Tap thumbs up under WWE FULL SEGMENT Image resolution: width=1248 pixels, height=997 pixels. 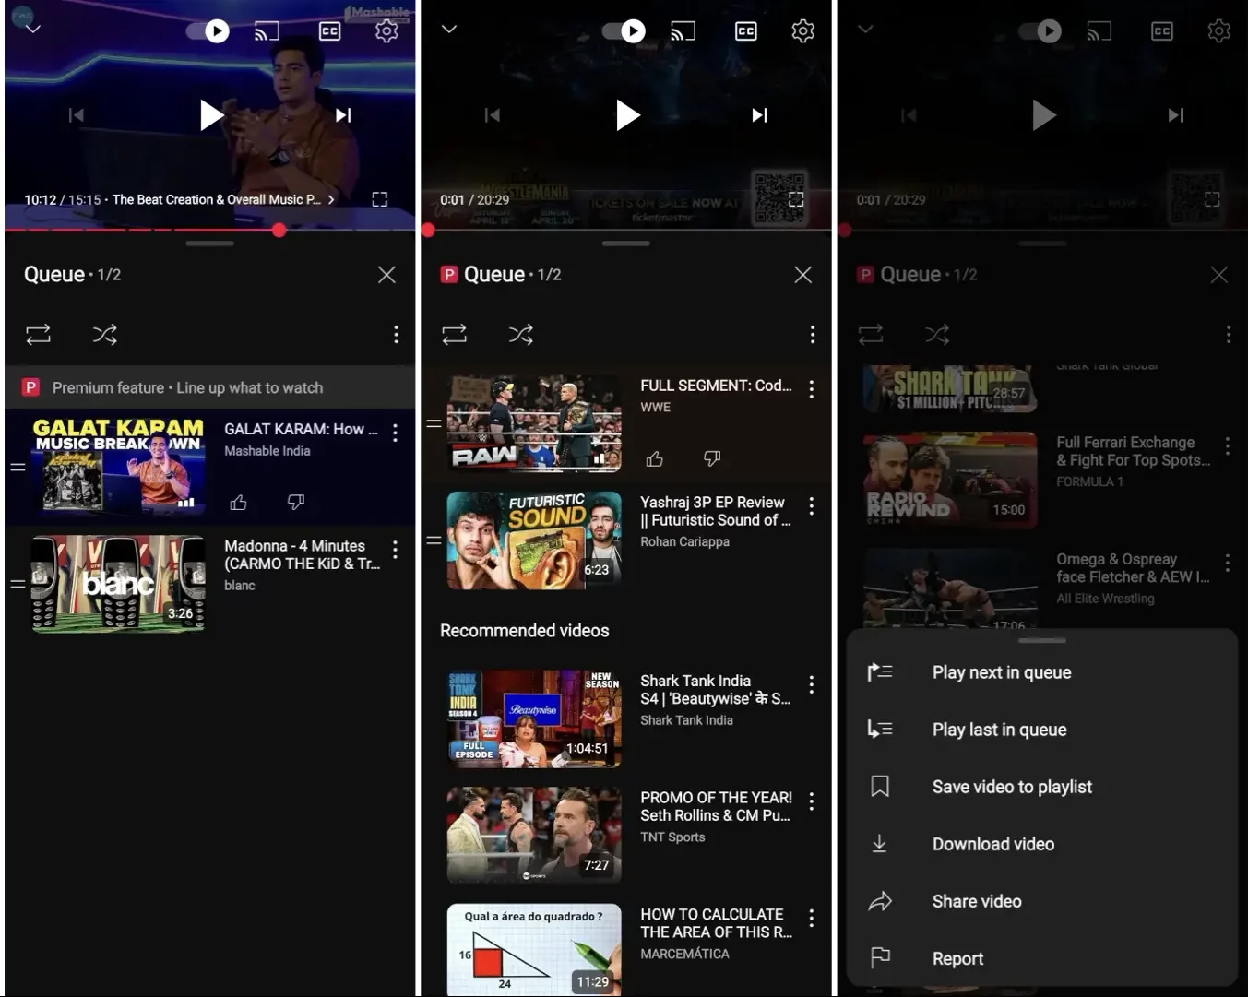click(x=654, y=459)
